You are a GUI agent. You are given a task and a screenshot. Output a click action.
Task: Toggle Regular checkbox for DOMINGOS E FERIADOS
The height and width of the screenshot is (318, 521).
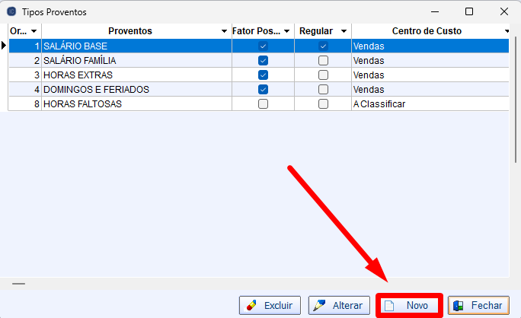coord(323,90)
